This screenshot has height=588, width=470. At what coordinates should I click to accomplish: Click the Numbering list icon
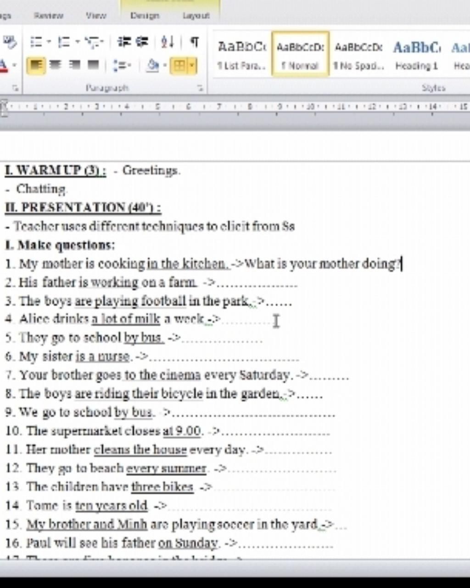pos(64,43)
